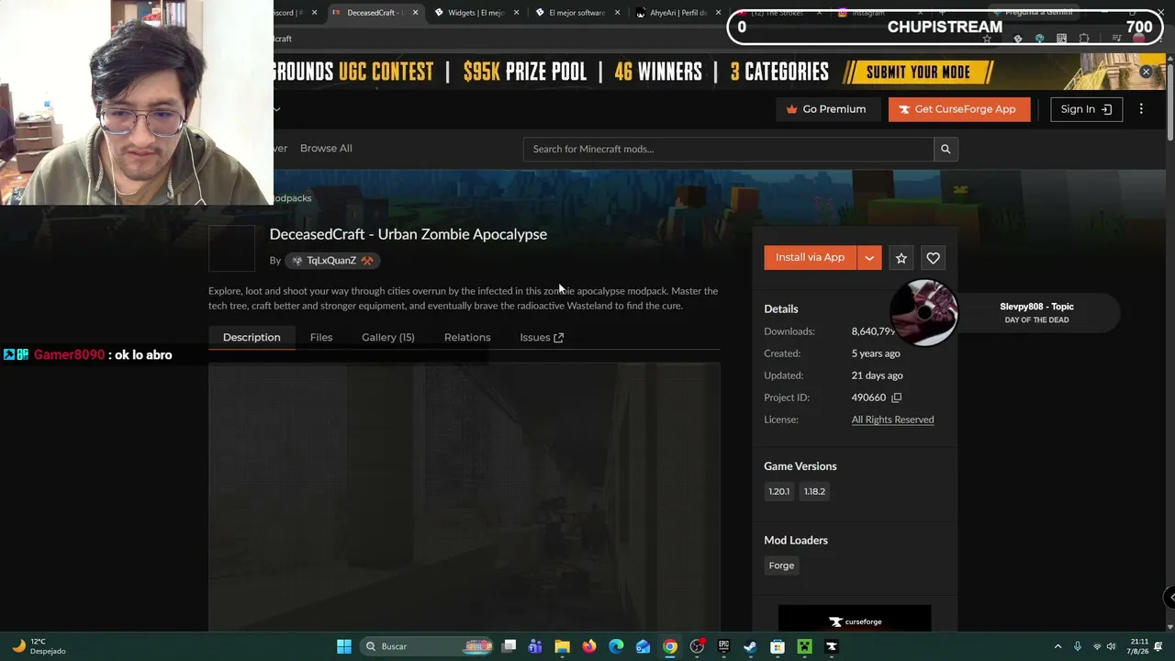Open Task View on the taskbar
Screen dimensions: 1175x661
coord(509,646)
